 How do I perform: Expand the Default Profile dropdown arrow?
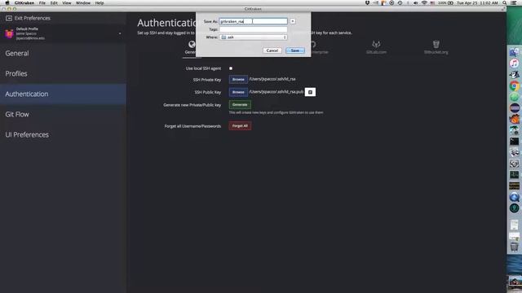point(120,33)
